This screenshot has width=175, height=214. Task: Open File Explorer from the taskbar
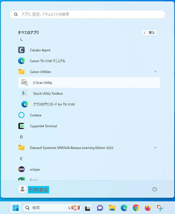coord(112,208)
